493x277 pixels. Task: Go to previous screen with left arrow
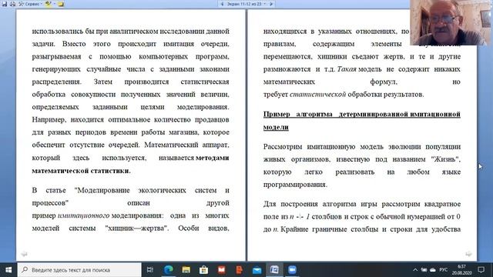coord(222,4)
